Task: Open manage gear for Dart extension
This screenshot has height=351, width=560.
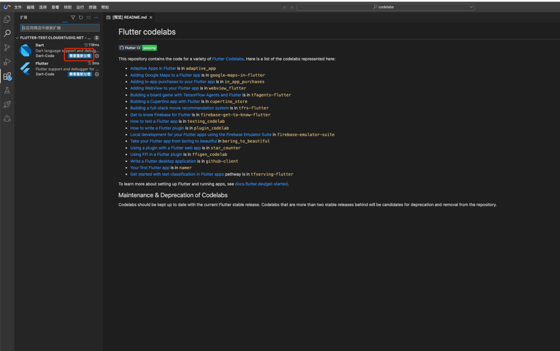Action: tap(97, 56)
